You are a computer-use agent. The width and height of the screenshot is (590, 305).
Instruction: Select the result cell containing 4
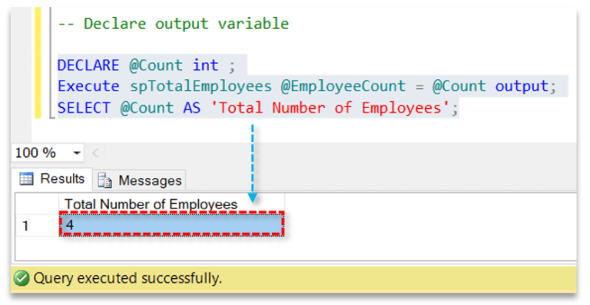tap(171, 225)
